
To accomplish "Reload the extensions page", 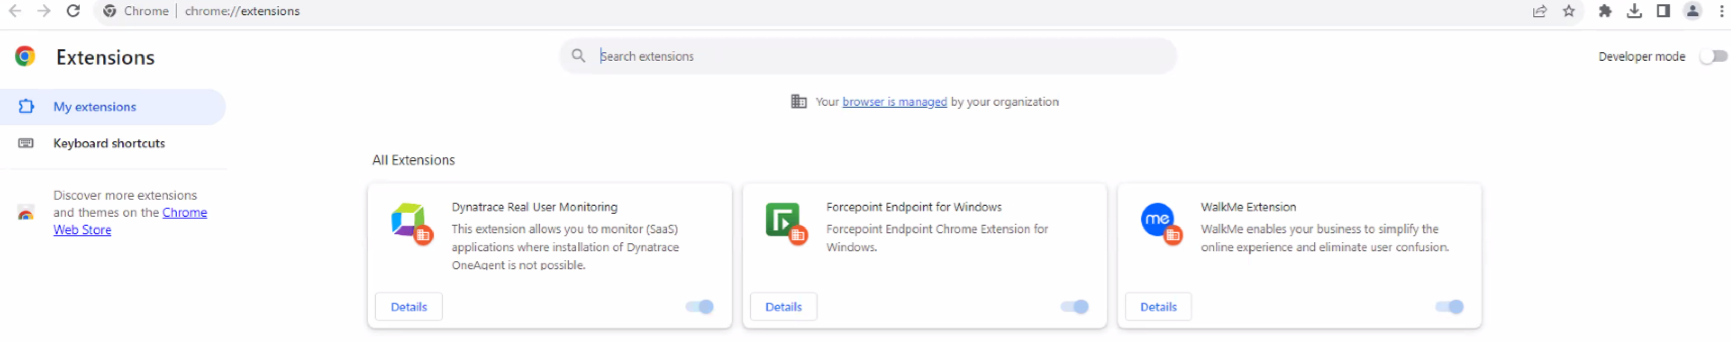I will coord(73,11).
